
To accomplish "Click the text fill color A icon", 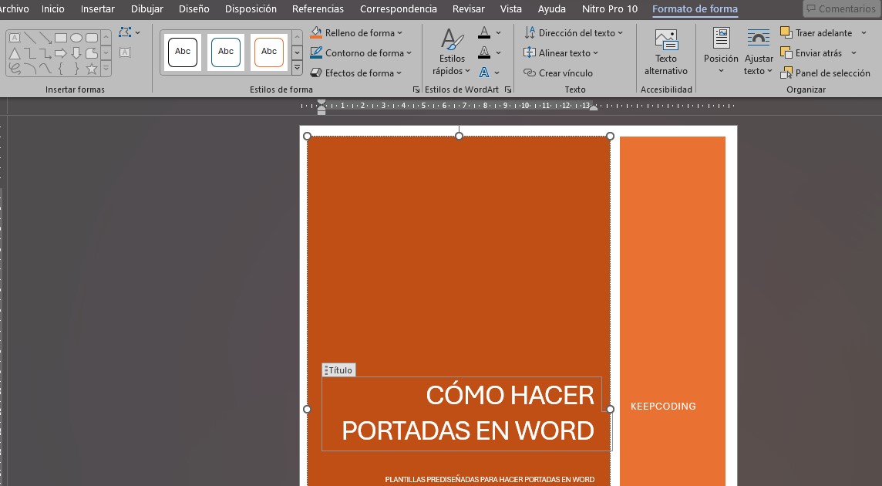I will pos(484,32).
